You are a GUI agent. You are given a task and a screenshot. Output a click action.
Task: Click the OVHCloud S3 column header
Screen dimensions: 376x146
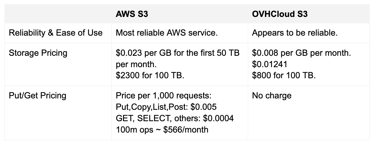click(280, 14)
